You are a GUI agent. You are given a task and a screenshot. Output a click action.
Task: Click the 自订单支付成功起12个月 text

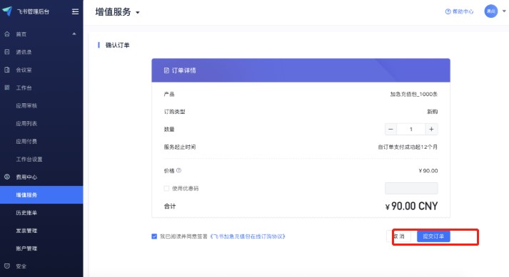coord(408,147)
